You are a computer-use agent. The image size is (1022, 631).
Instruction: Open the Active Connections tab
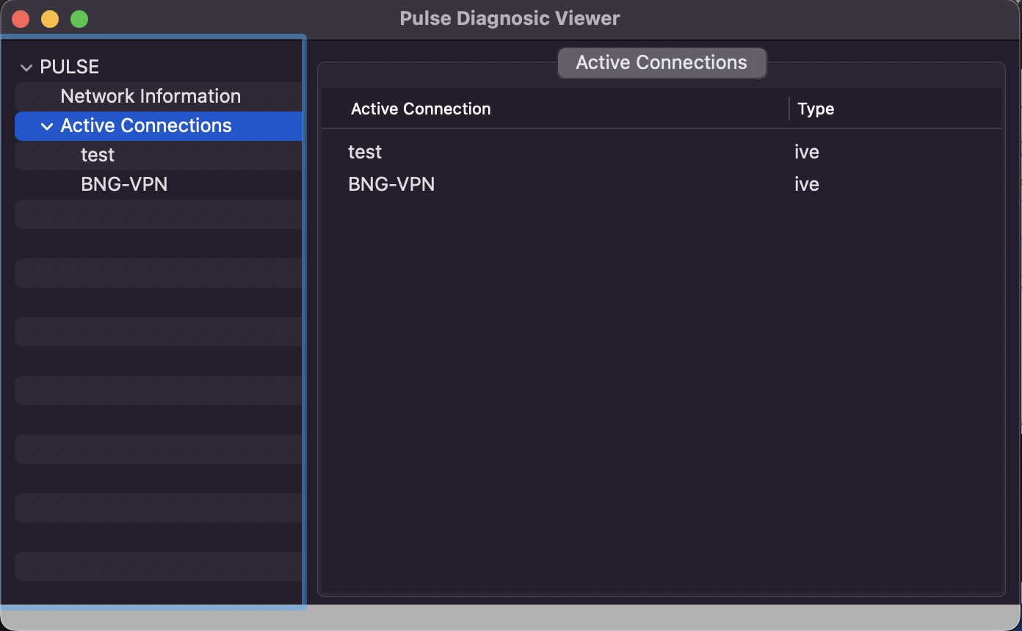(x=662, y=63)
